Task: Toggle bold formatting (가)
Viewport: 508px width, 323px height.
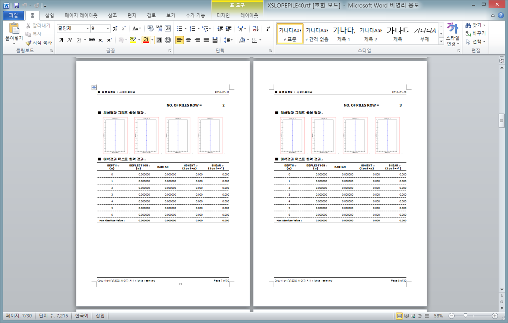Action: (61, 40)
